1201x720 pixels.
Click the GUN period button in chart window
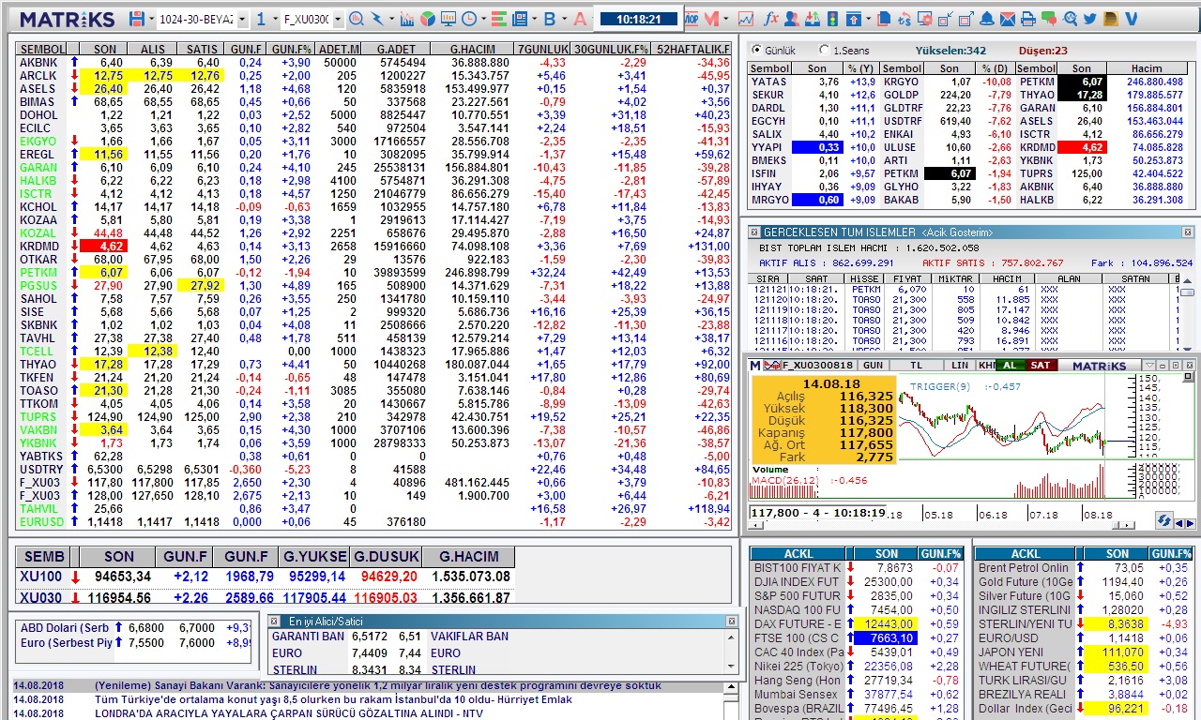point(873,365)
